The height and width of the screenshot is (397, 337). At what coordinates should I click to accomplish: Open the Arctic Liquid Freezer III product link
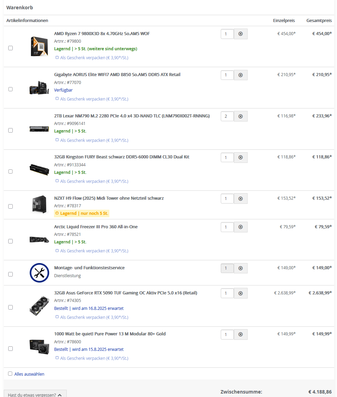[x=96, y=227]
